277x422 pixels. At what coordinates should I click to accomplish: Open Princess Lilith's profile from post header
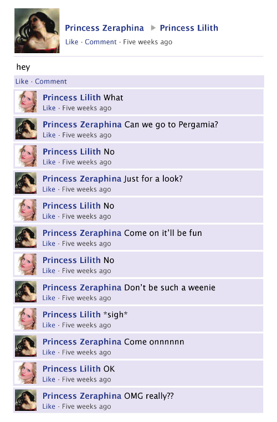(189, 28)
